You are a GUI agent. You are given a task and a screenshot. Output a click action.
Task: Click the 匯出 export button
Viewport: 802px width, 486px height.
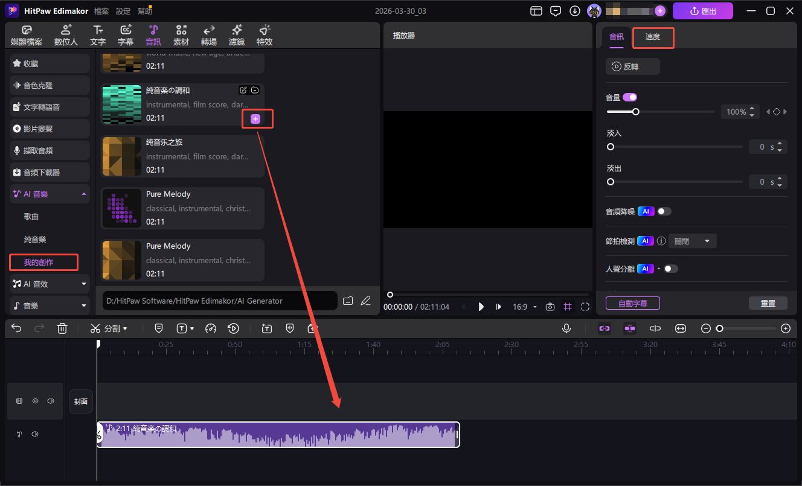702,11
